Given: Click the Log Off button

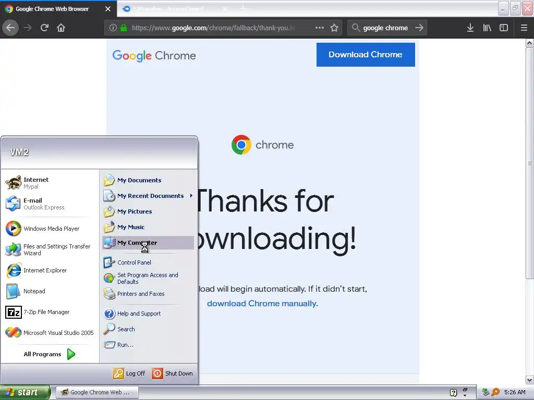Looking at the screenshot, I should pos(129,373).
